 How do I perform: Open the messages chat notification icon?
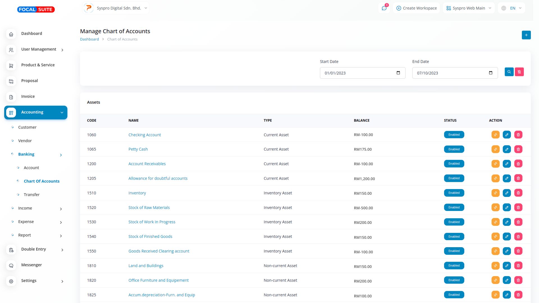[x=384, y=8]
